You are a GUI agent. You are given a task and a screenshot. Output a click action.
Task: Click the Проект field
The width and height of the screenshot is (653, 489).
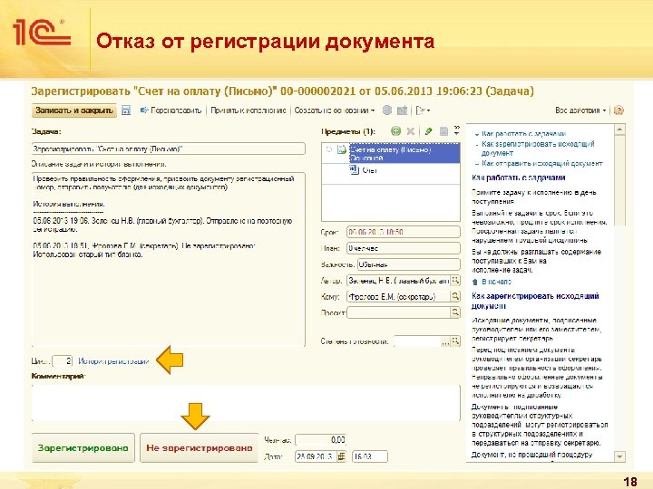pos(398,312)
